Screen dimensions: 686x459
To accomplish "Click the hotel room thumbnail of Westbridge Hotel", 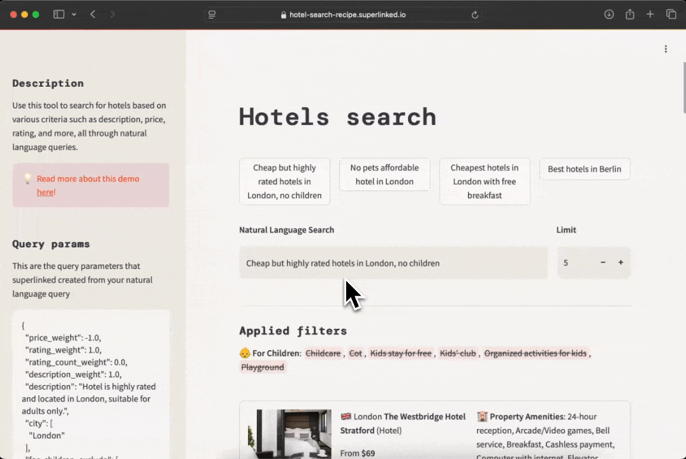I will coord(289,433).
